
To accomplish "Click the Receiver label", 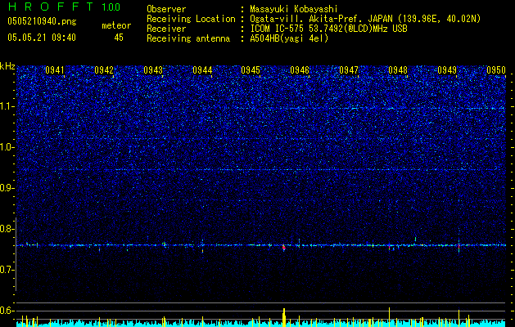I will [x=166, y=29].
